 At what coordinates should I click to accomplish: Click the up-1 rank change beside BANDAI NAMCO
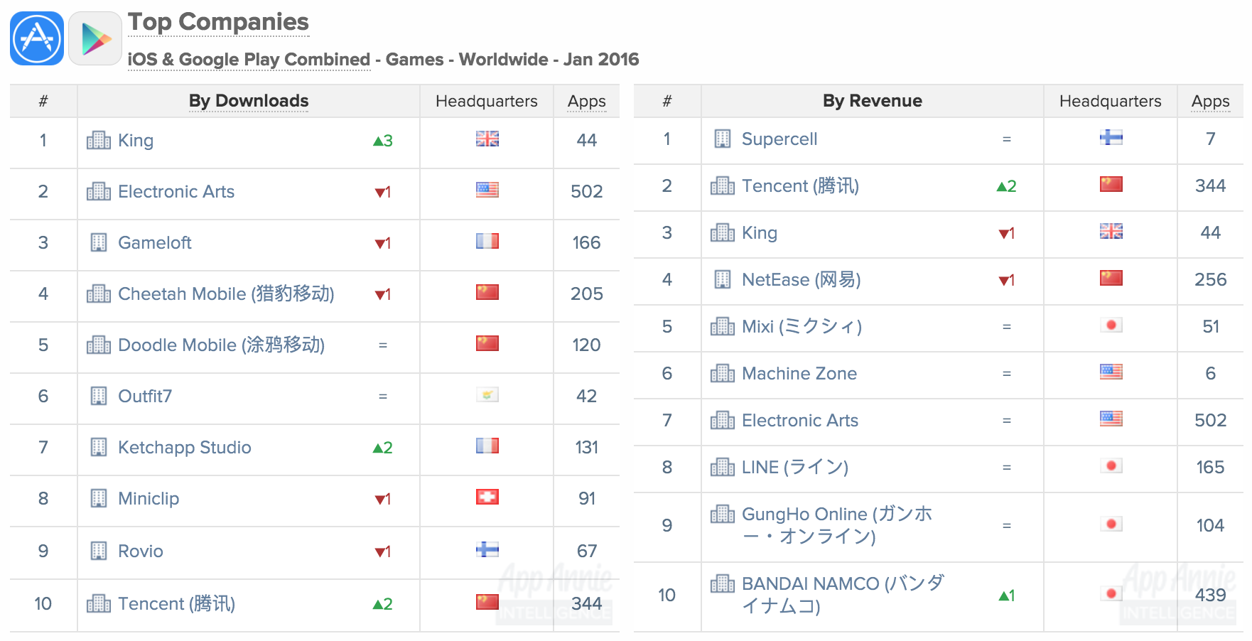coord(1007,596)
